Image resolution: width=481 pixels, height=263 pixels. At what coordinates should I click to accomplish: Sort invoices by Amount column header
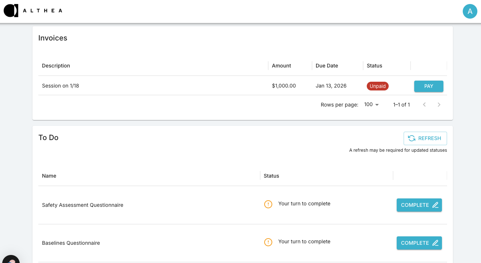281,66
